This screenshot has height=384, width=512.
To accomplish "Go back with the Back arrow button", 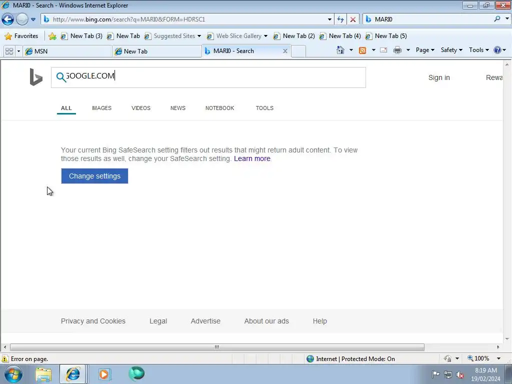I will point(7,19).
